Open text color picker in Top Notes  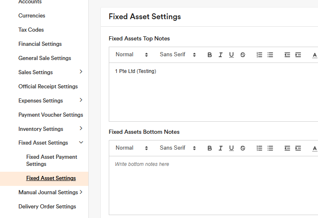pyautogui.click(x=314, y=55)
